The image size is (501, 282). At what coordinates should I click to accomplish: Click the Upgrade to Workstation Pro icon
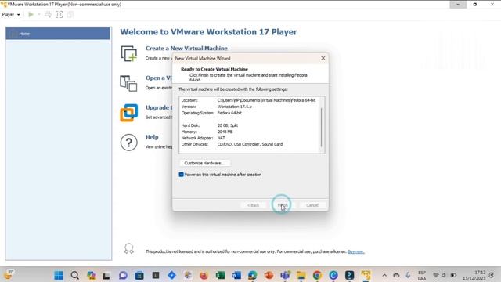click(x=128, y=113)
